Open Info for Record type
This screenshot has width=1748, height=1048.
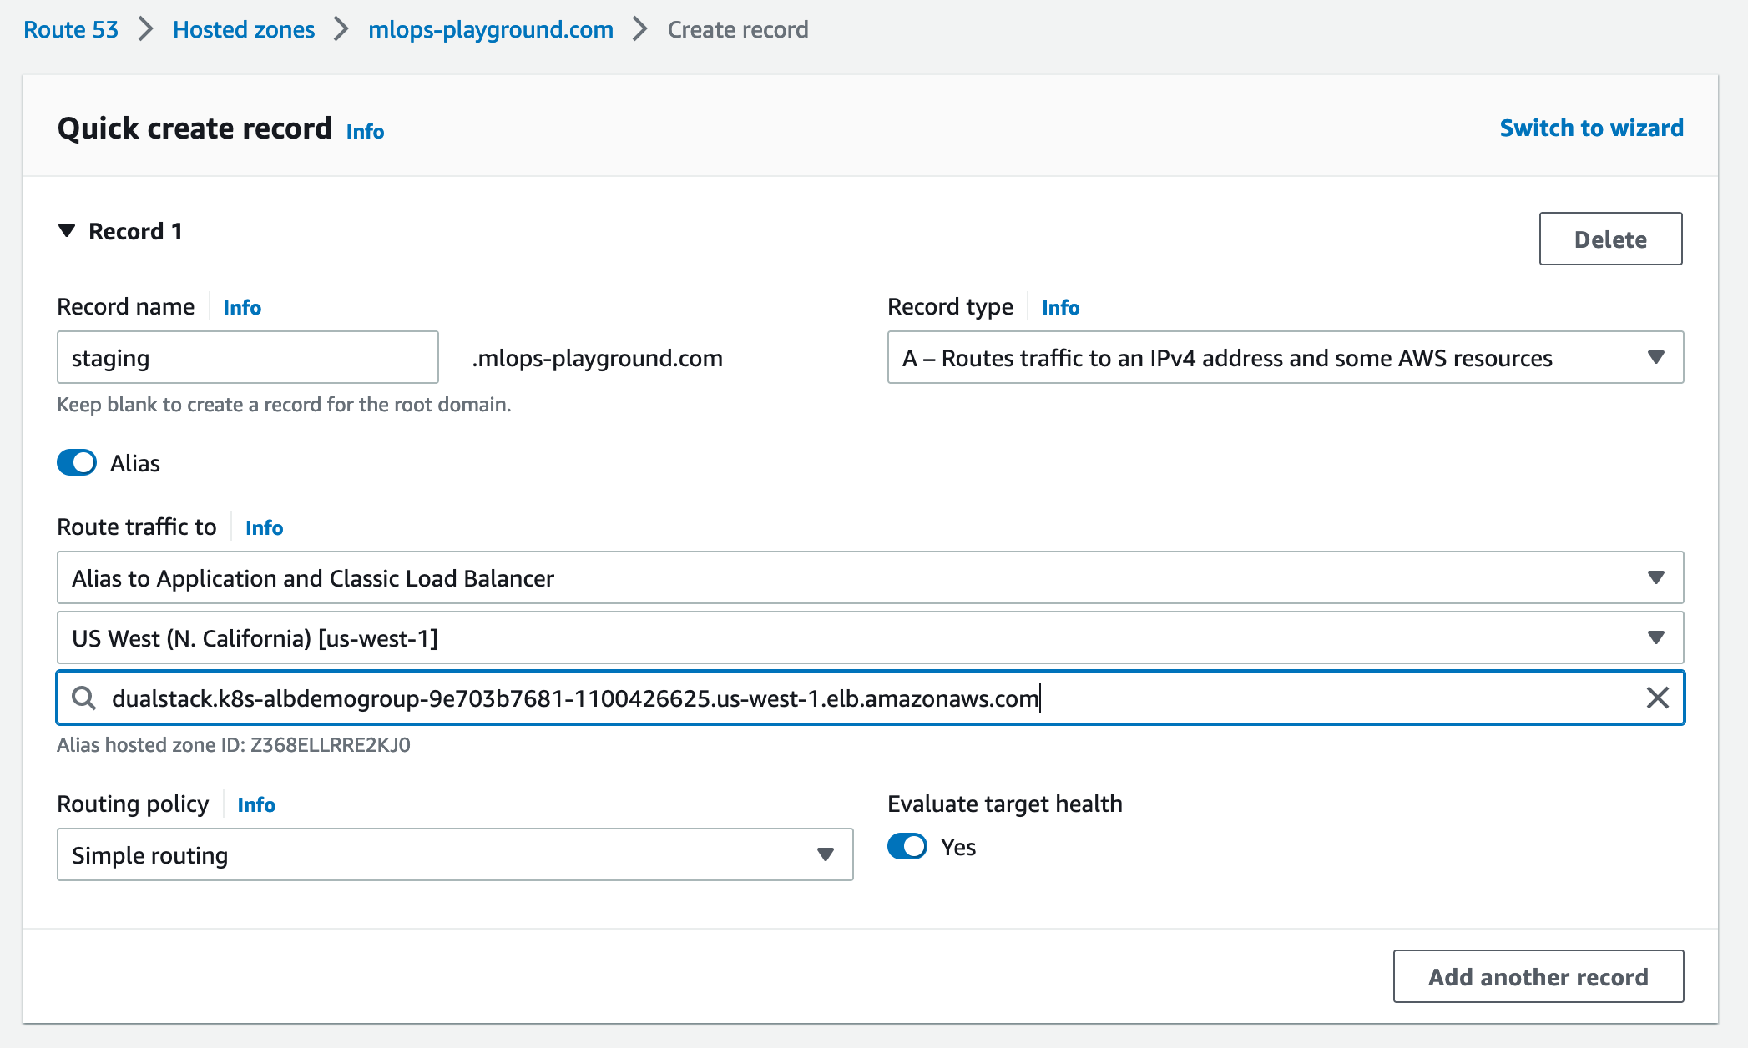1060,308
